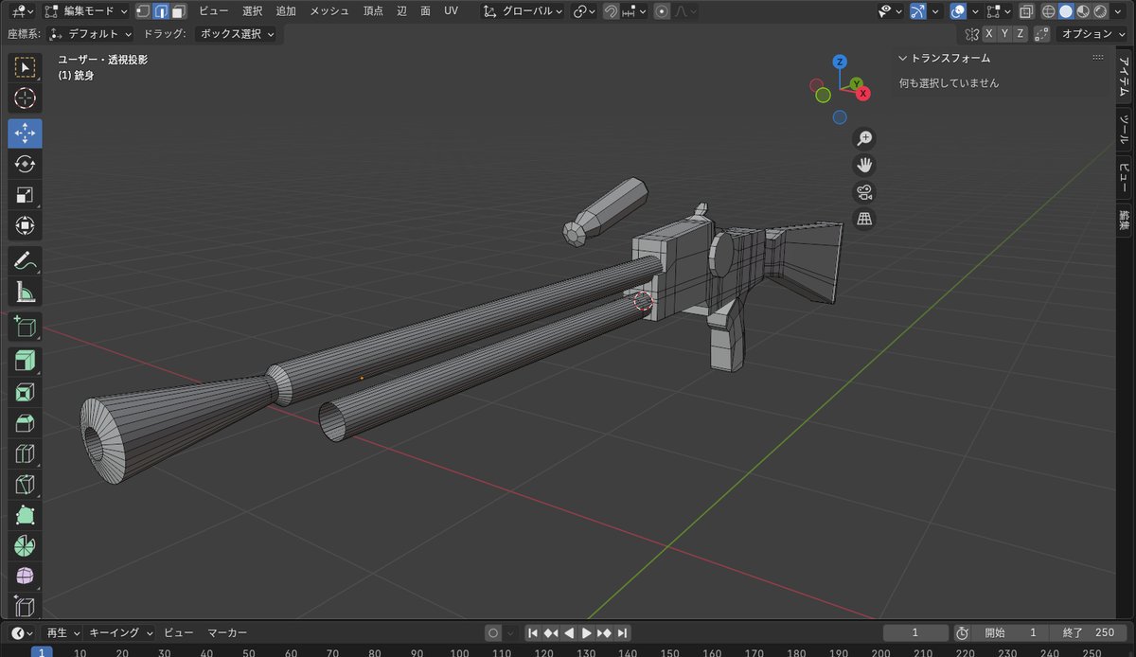Screen dimensions: 1136x657
Task: Select the Add Cube tool
Action: (x=25, y=327)
